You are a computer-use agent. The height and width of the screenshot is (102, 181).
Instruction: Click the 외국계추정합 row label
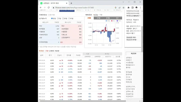coord(43,42)
